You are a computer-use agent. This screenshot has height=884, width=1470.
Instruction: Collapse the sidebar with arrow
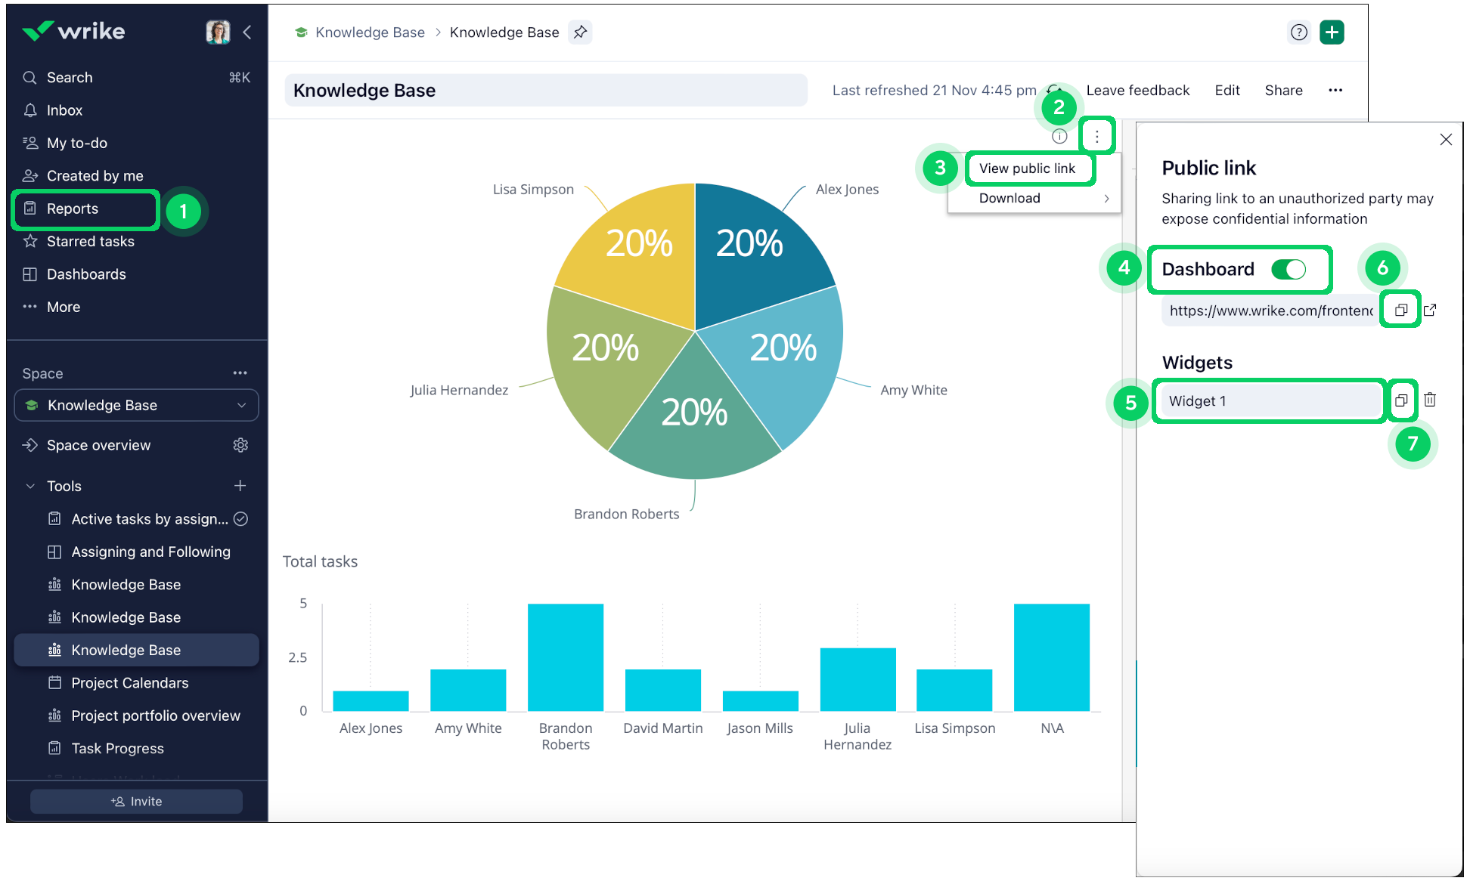coord(247,32)
